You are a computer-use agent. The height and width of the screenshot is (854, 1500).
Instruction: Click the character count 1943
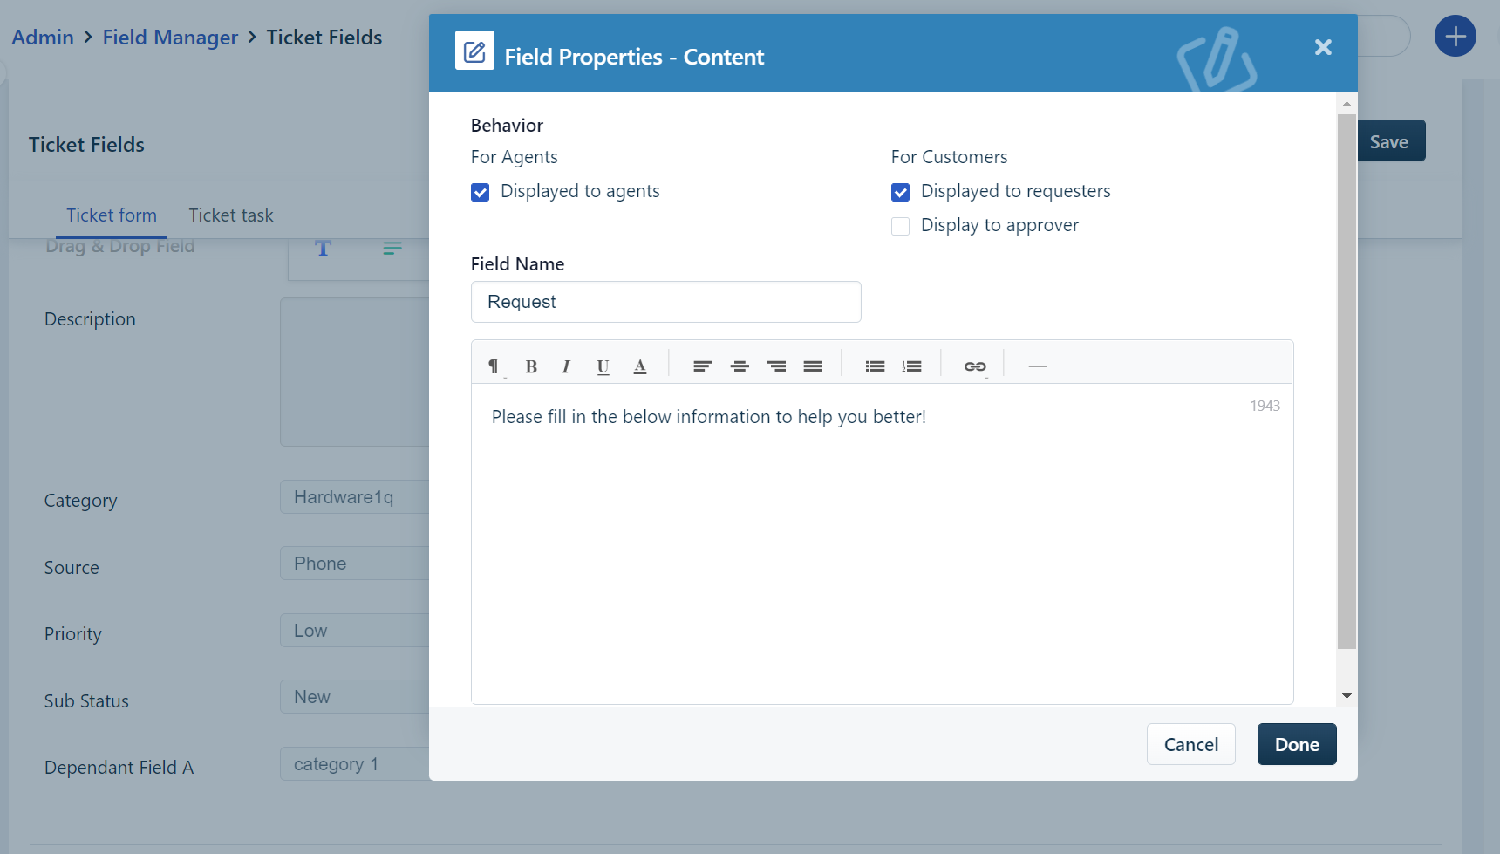click(1265, 406)
